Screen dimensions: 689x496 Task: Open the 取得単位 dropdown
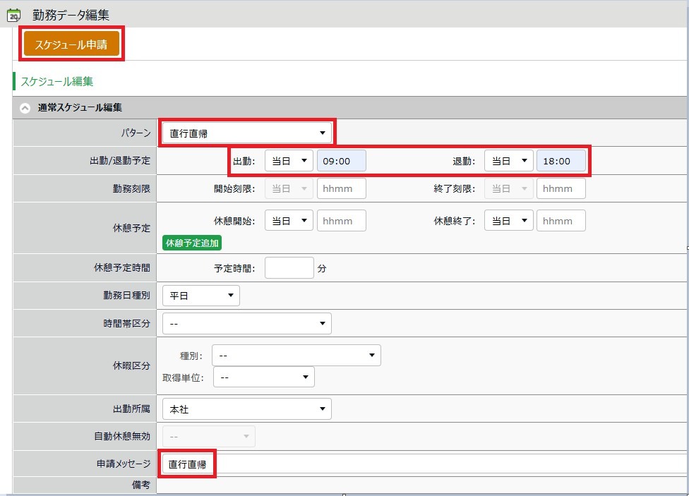pos(263,377)
